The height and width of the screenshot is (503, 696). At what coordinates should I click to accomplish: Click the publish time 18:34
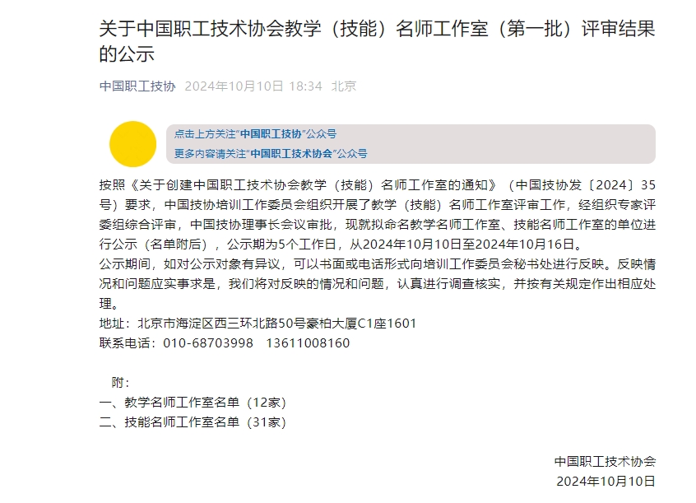click(305, 86)
